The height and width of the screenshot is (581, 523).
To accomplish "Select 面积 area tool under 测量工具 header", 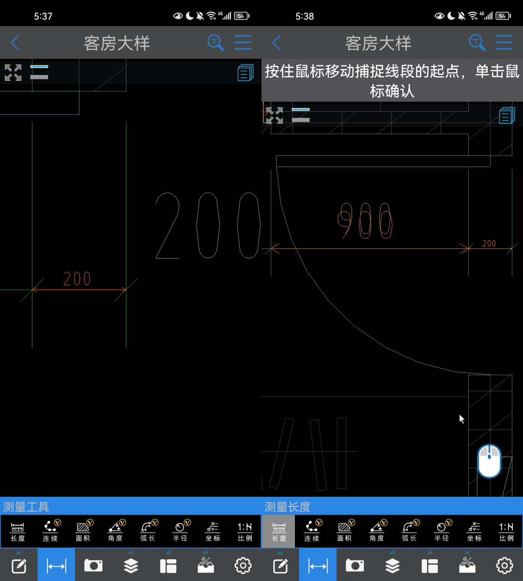I will 83,531.
